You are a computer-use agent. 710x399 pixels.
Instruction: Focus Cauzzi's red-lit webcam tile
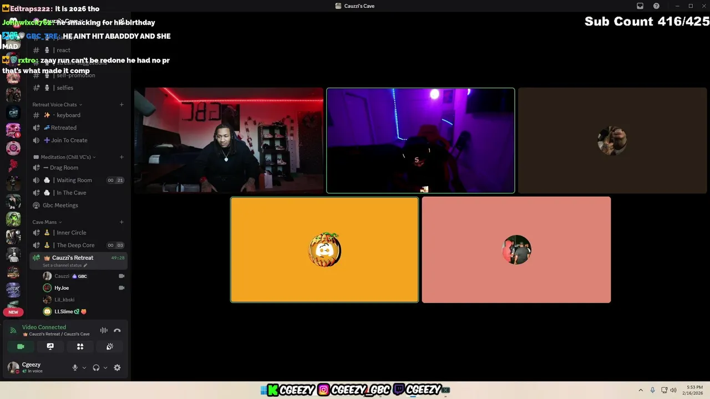[229, 140]
